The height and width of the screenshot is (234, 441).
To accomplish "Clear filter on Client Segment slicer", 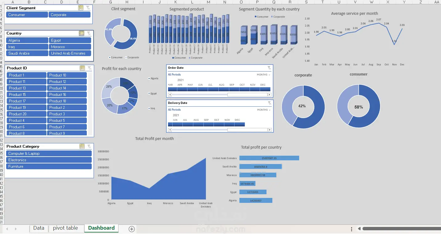I will tap(89, 8).
